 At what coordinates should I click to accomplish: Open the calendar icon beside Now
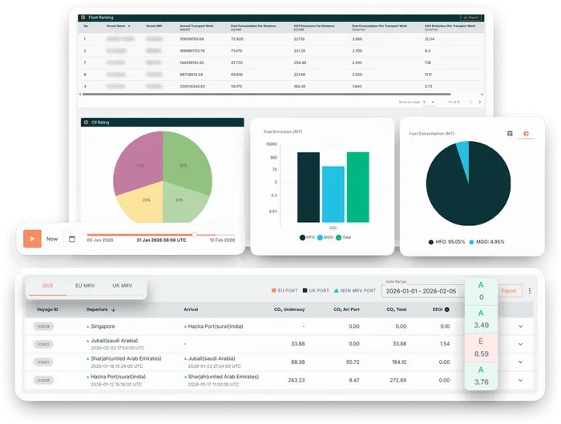click(x=72, y=239)
